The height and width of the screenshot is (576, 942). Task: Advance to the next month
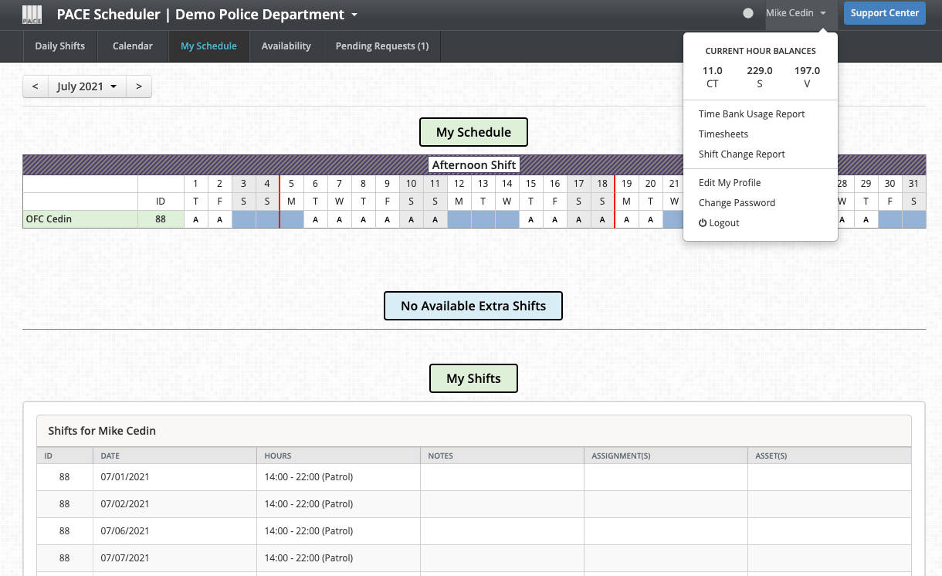(138, 86)
